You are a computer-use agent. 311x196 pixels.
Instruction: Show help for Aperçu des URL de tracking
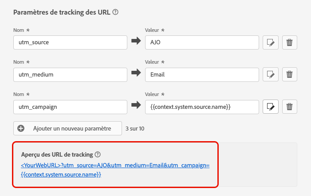98,154
